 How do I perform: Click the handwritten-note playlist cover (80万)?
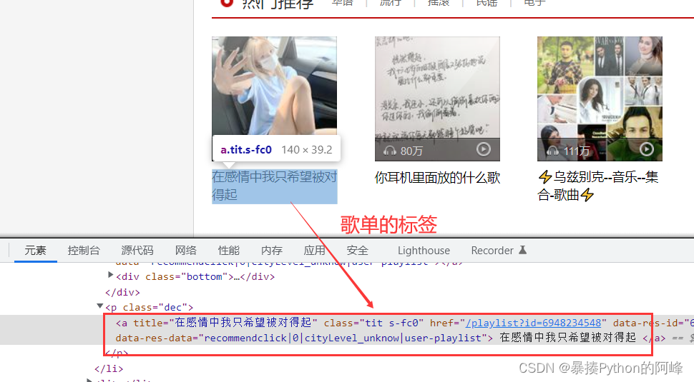[437, 99]
